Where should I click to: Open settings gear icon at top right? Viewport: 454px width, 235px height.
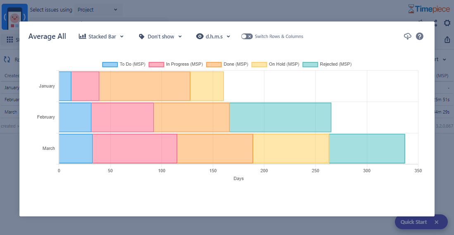[447, 23]
